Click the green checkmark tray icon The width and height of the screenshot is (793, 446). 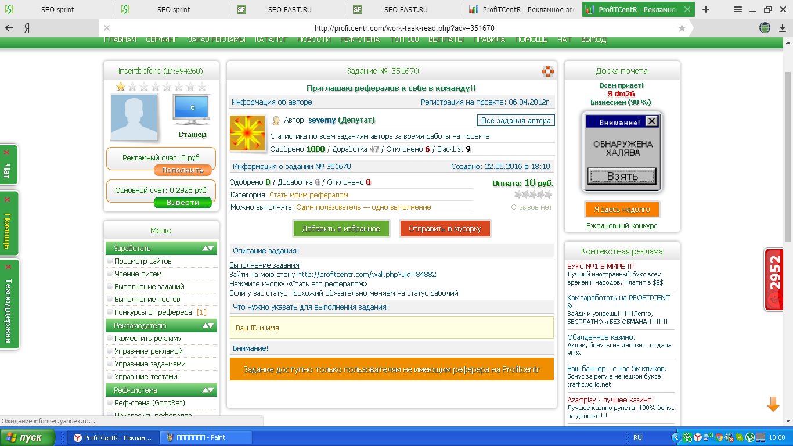(740, 437)
